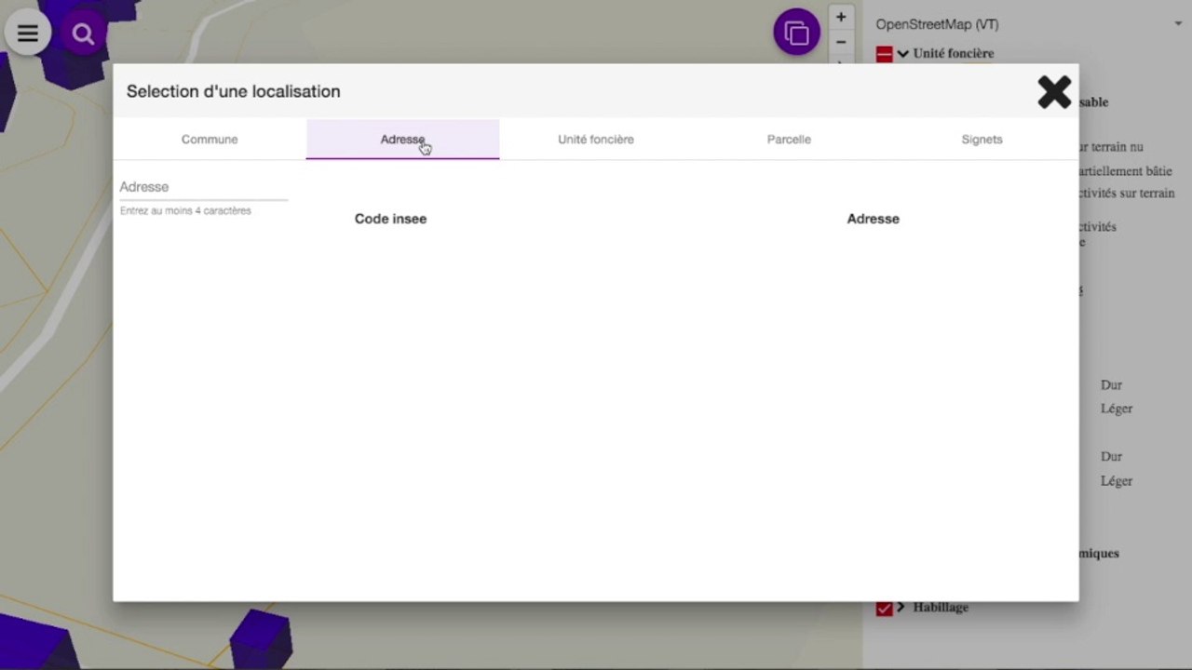
Task: Click the 'Selection d'une localisation' dialog title
Action: [x=233, y=91]
